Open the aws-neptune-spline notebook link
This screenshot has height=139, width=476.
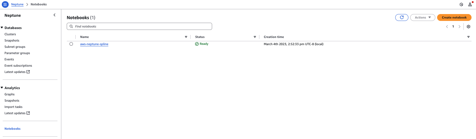[94, 44]
